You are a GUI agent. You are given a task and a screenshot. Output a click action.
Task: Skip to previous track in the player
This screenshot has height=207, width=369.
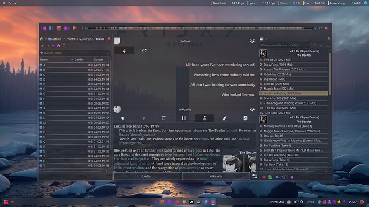click(x=44, y=28)
